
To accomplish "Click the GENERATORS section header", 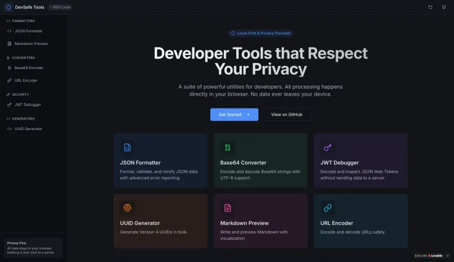I will pos(20,119).
